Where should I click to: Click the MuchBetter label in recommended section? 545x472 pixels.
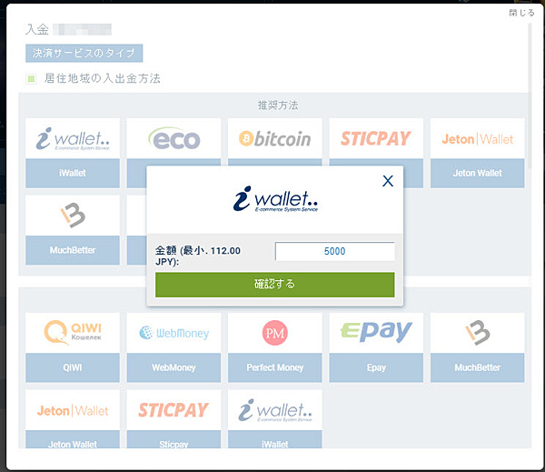[x=73, y=250]
